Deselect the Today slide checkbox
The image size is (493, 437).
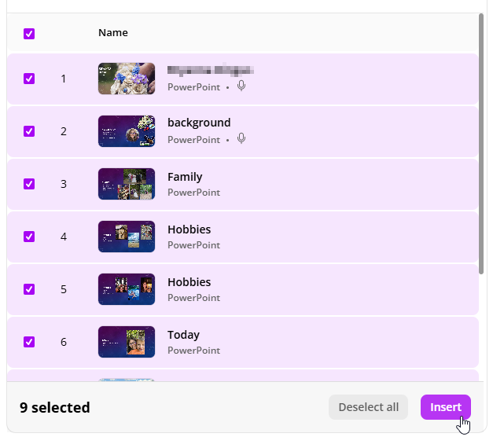pos(29,342)
